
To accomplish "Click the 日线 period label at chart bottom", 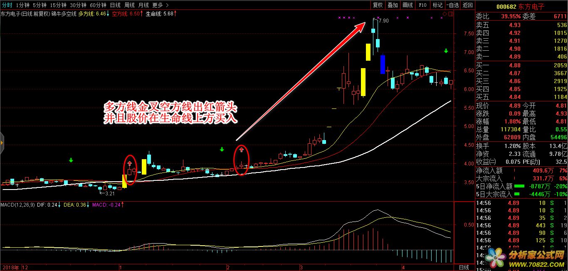I will point(464,267).
